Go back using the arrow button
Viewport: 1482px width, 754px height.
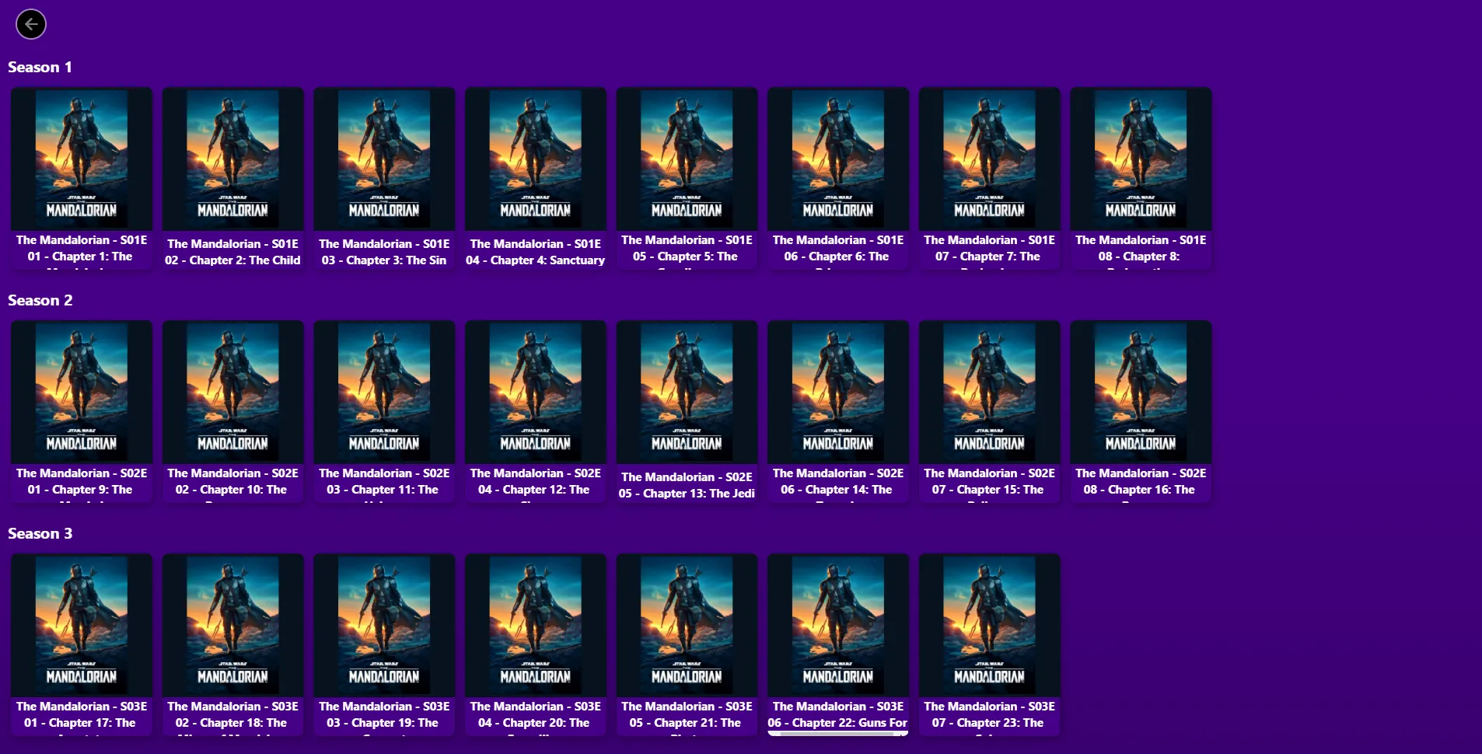(x=31, y=24)
